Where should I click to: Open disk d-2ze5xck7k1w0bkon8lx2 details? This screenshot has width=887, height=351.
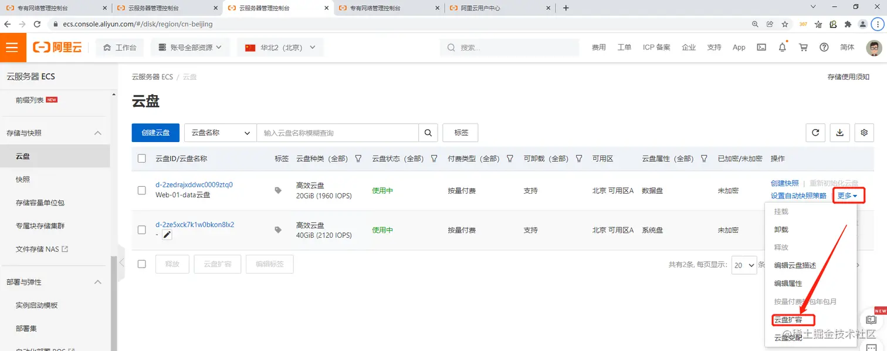pos(195,224)
